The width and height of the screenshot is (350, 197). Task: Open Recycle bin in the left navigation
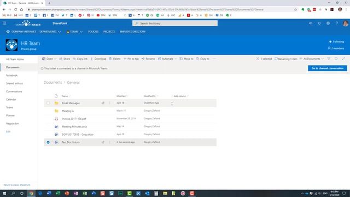(13, 124)
